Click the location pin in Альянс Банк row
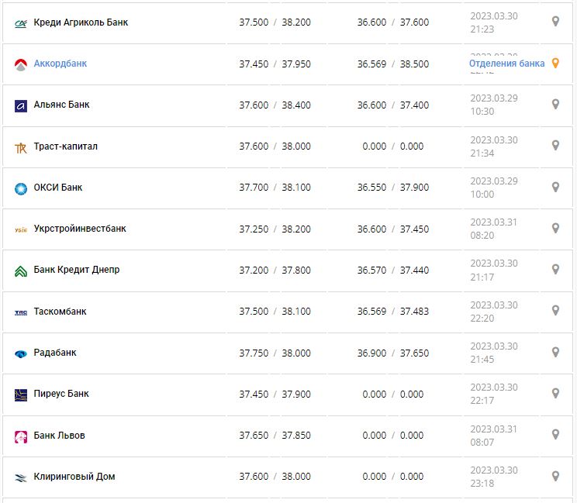 click(x=555, y=105)
